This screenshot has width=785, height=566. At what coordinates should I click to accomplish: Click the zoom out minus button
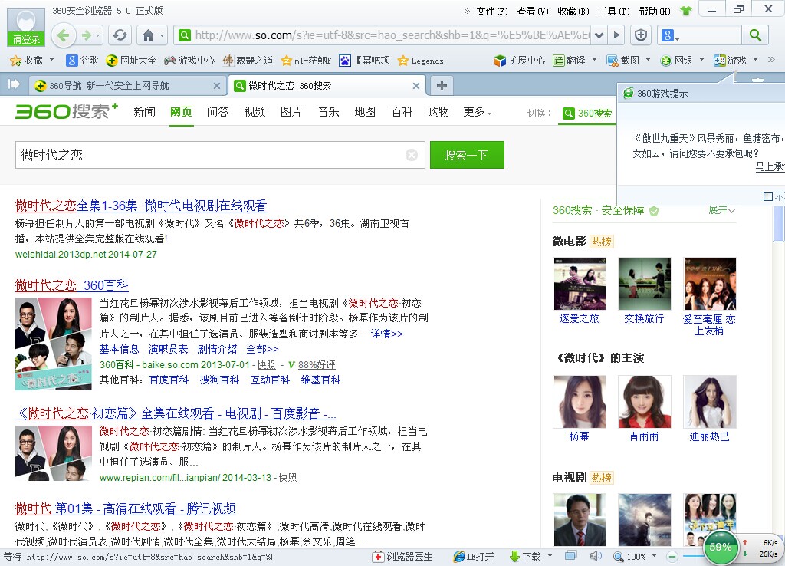672,557
